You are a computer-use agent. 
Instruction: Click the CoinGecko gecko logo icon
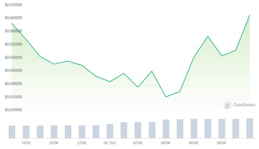(228, 105)
